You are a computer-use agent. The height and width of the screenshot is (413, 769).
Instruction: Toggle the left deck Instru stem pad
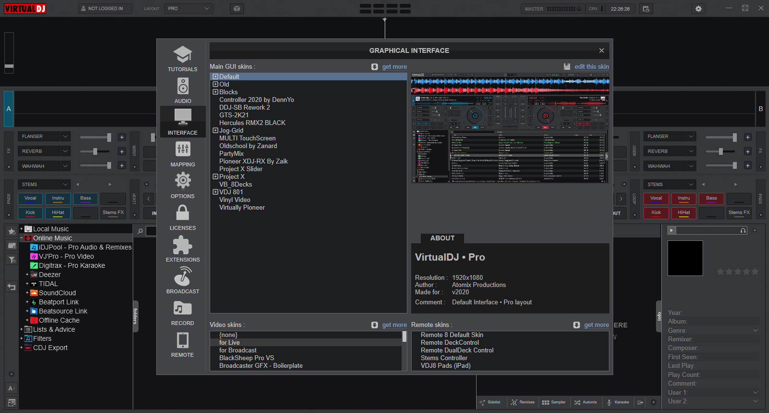pyautogui.click(x=58, y=199)
